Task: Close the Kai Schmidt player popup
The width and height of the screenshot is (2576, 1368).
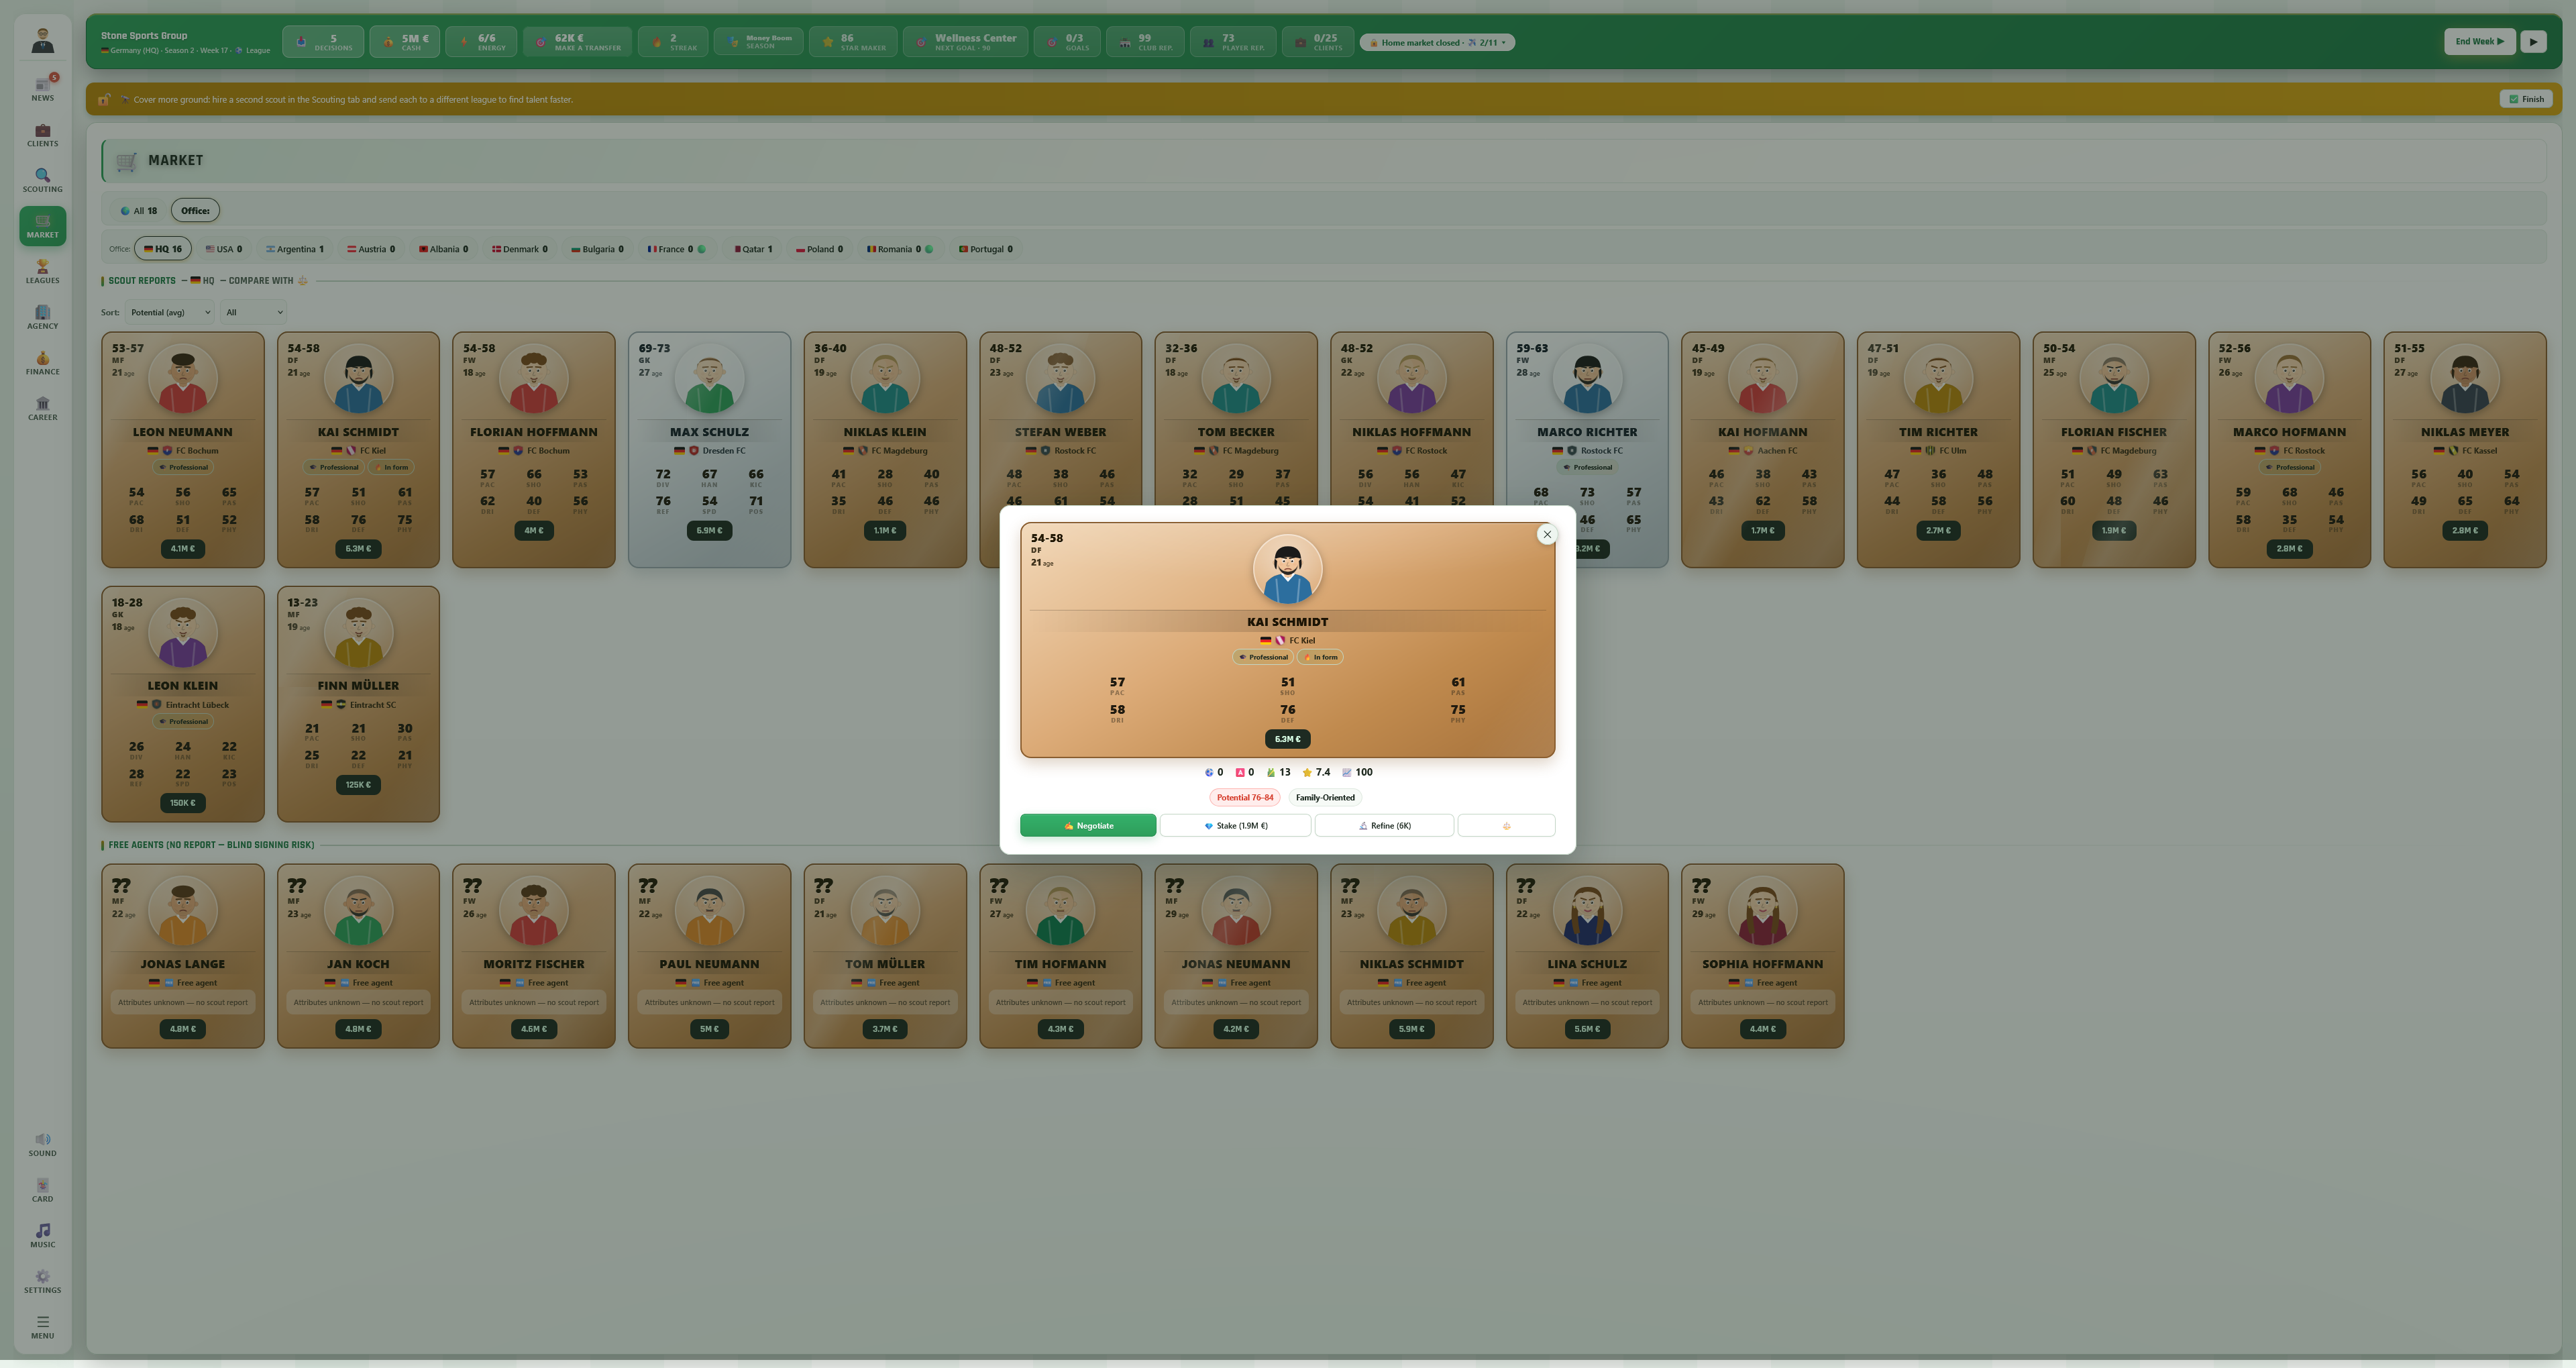Action: point(1547,535)
